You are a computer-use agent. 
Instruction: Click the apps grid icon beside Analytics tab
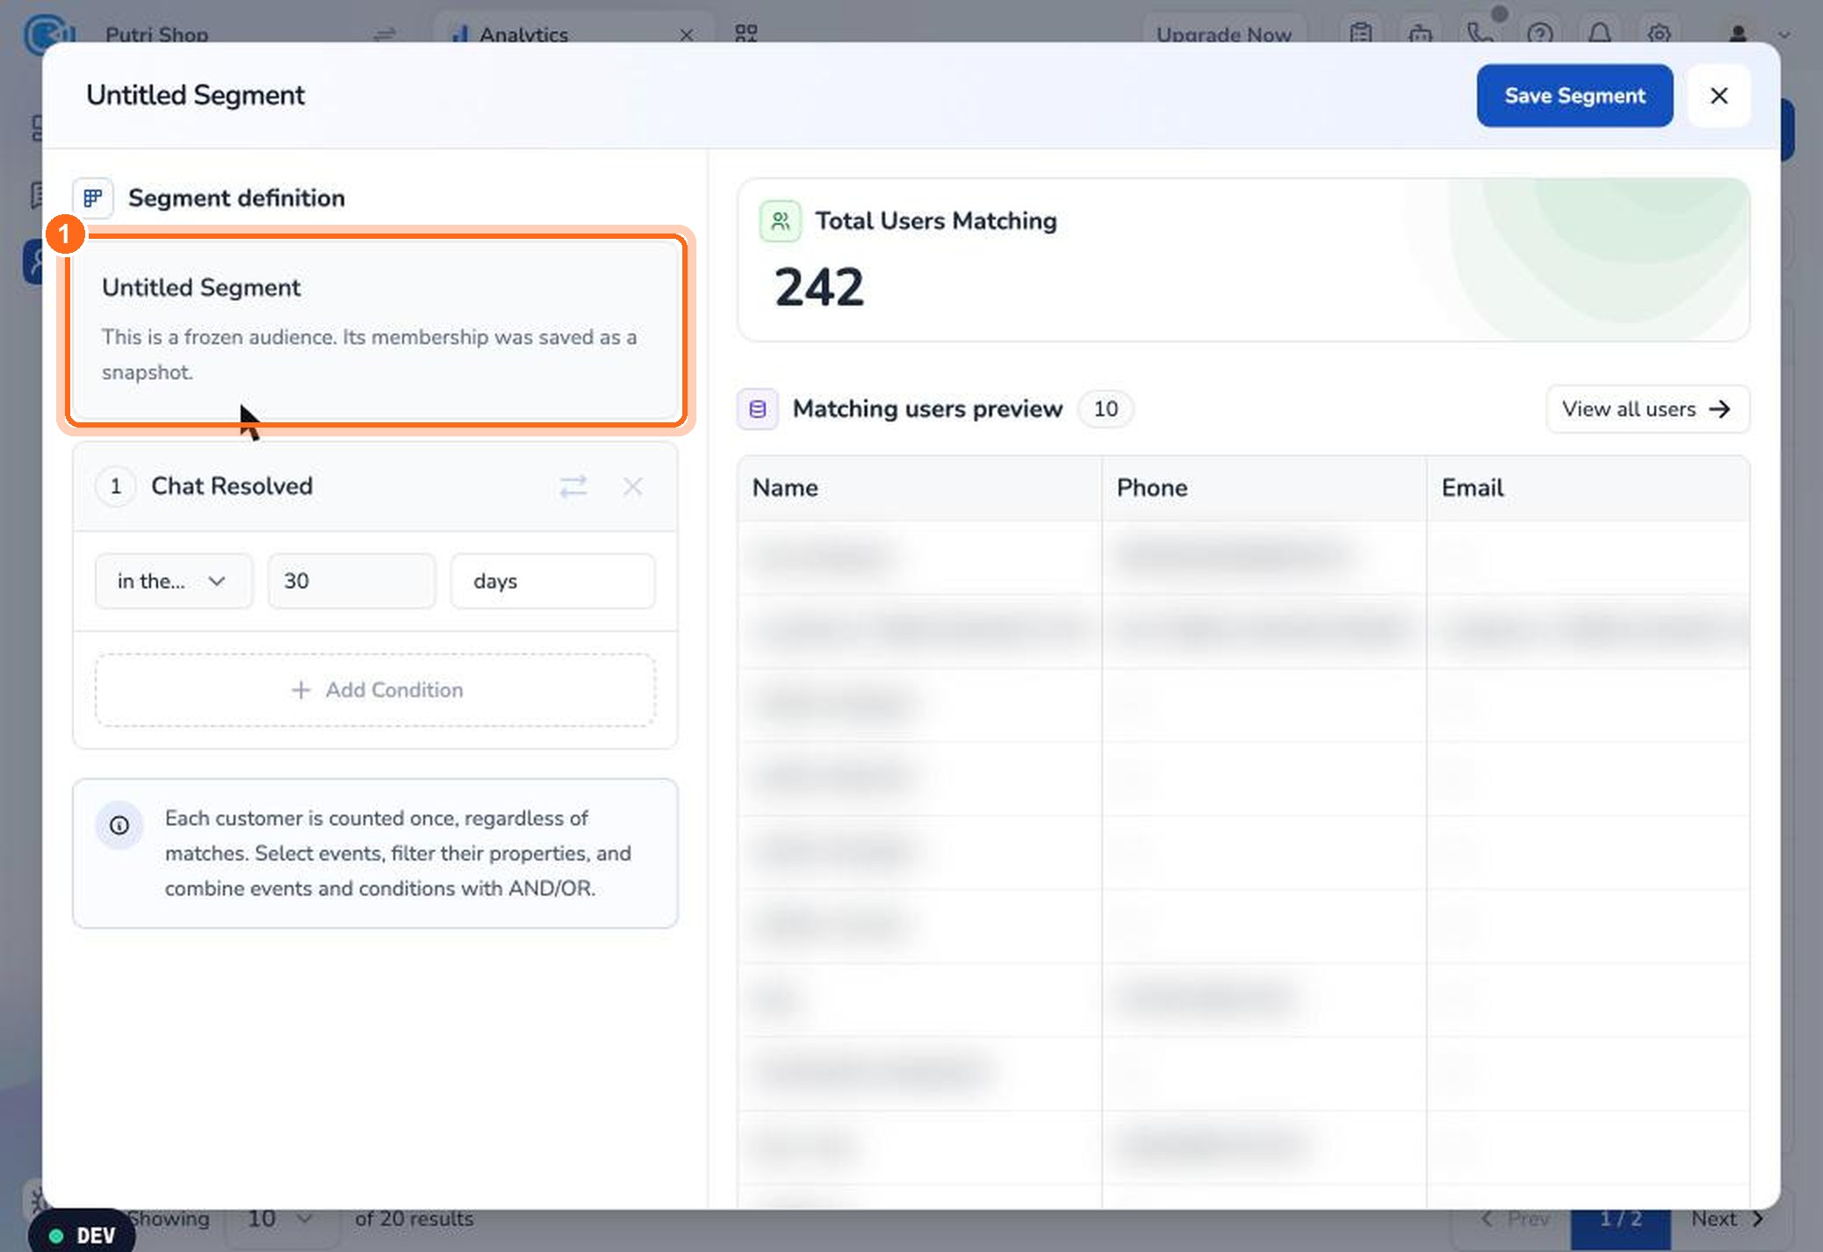[746, 33]
